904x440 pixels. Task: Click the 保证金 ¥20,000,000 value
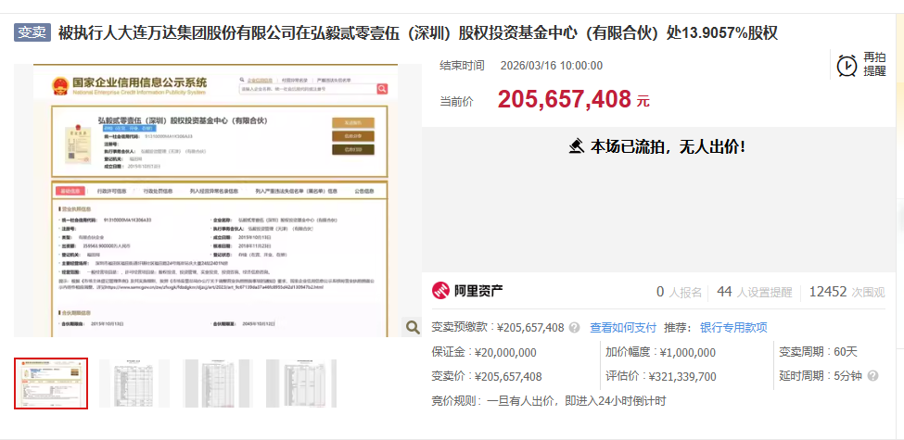point(505,352)
